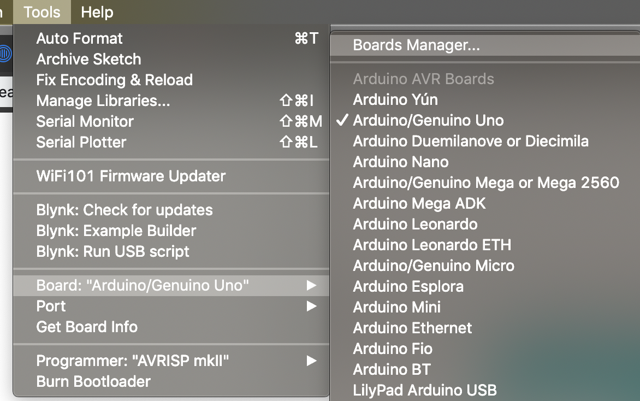This screenshot has width=640, height=401.
Task: Open Manage Libraries...
Action: 171,101
